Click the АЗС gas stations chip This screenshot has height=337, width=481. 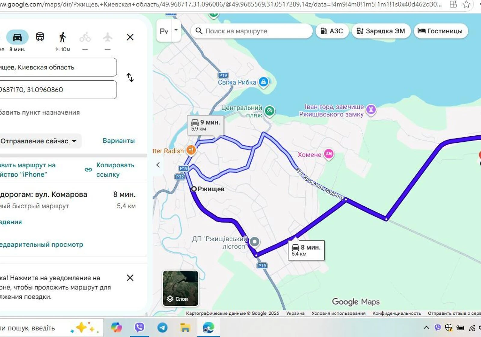[x=332, y=31]
